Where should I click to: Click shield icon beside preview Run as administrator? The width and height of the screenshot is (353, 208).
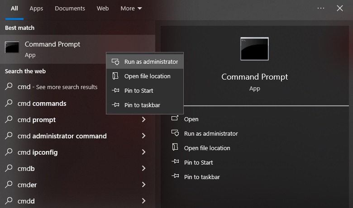point(175,133)
